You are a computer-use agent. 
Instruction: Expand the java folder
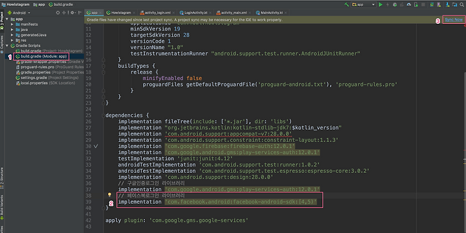coord(12,30)
